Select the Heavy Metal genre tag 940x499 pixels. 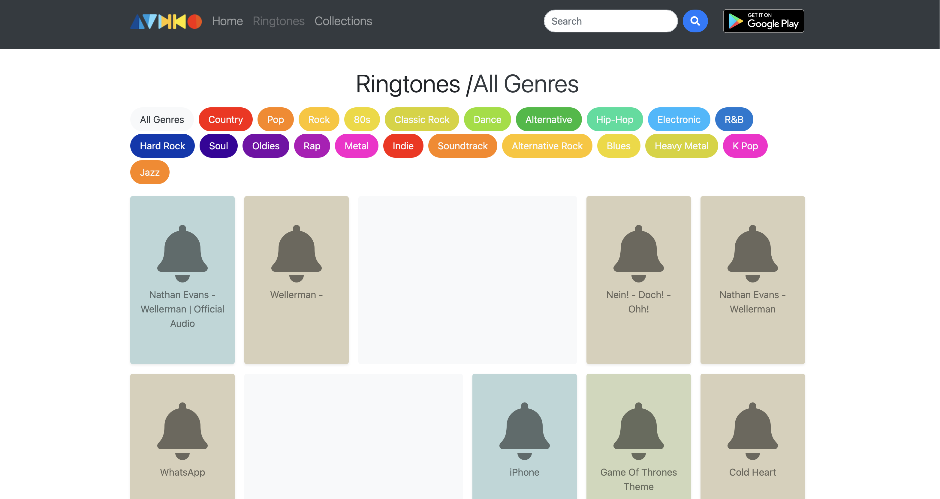click(681, 146)
